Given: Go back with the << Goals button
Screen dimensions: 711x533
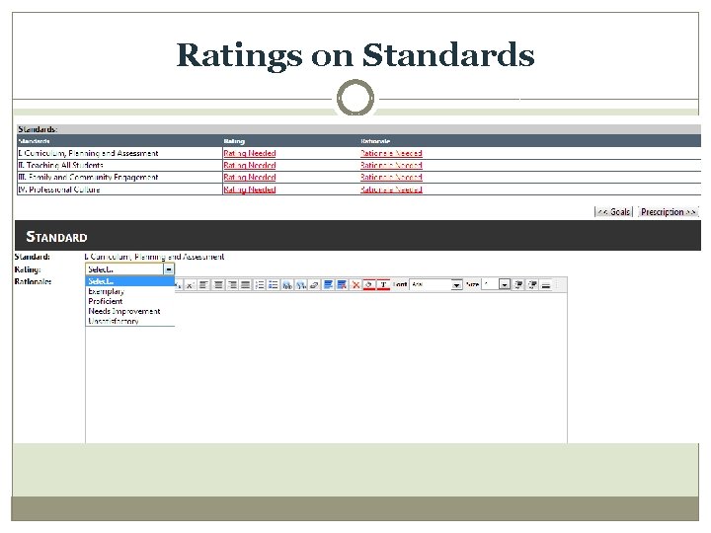Looking at the screenshot, I should (613, 211).
